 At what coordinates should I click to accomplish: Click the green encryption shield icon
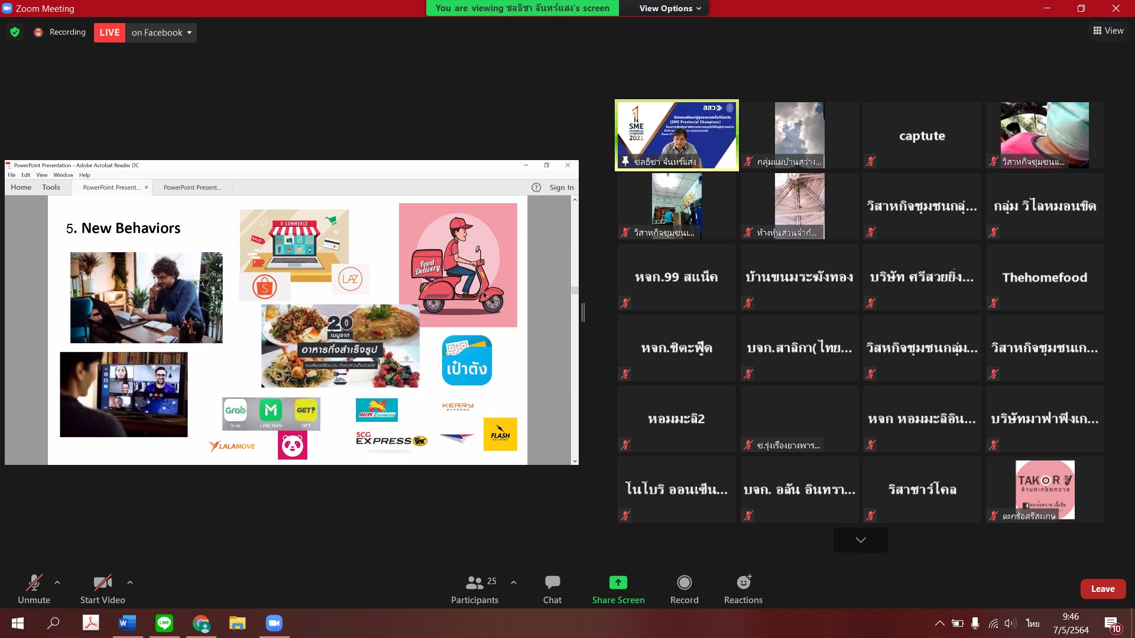(x=15, y=32)
